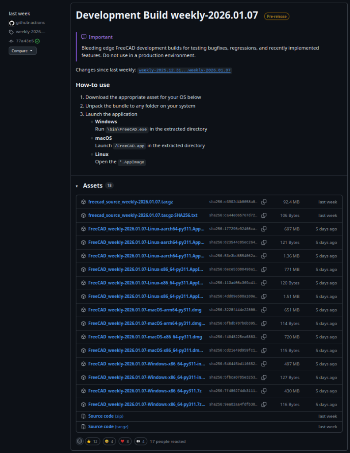Open the weekly-2025.12.31...weekly-2026.01.07 changes link
Screen dimensions: 350x453
tap(185, 70)
